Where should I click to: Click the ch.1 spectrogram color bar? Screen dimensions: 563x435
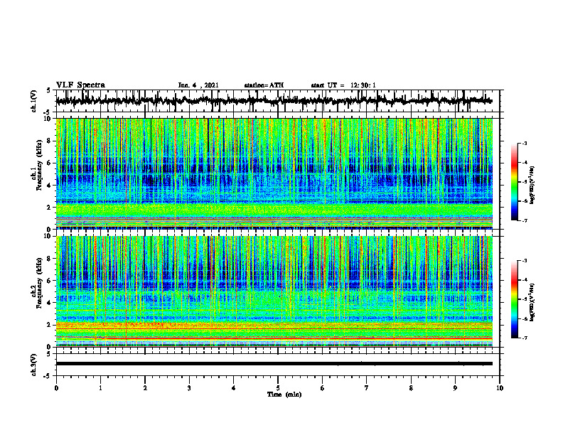pos(515,182)
